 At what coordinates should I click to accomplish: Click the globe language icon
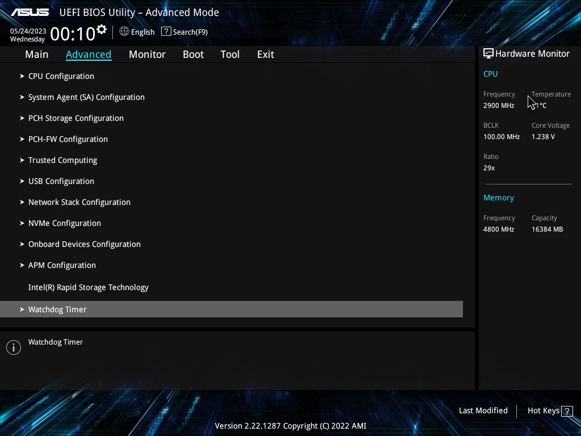(124, 32)
